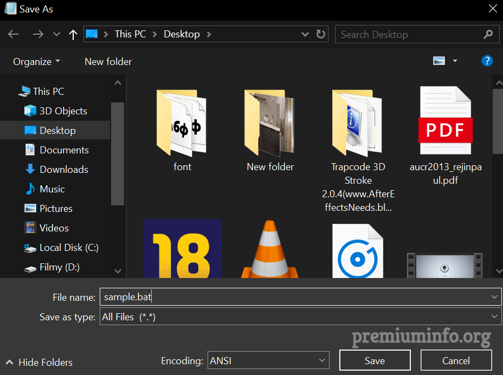Viewport: 503px width, 375px height.
Task: Refresh the Desktop folder view
Action: [x=320, y=34]
